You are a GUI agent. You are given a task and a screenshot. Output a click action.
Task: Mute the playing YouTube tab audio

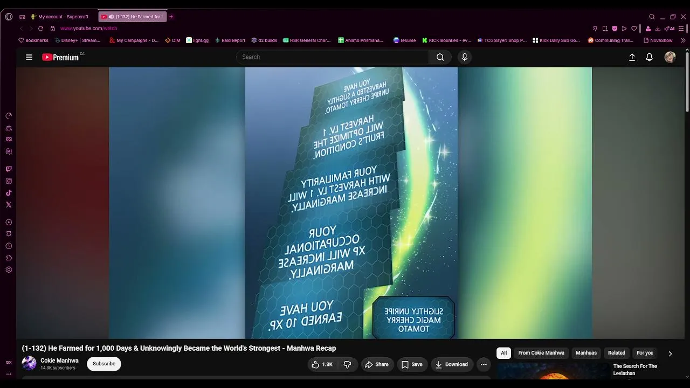(111, 17)
